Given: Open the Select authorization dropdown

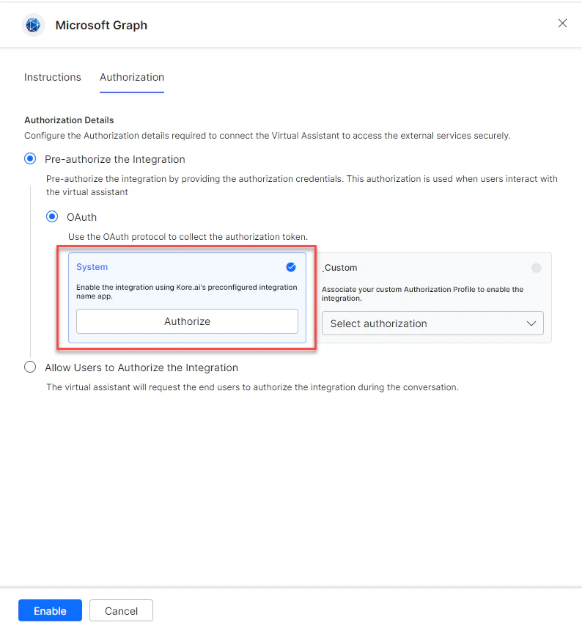Looking at the screenshot, I should (x=432, y=323).
